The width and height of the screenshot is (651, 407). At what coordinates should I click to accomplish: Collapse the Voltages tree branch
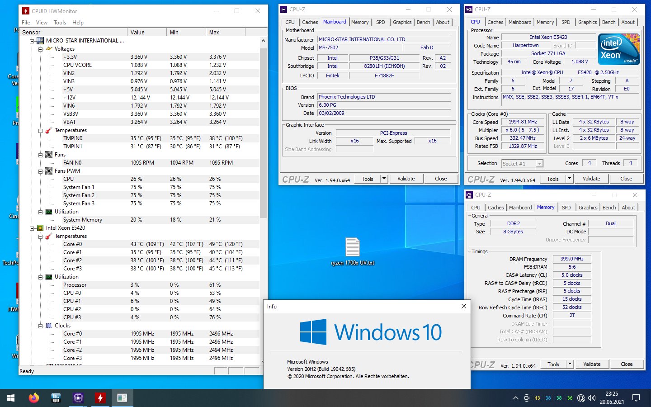40,49
